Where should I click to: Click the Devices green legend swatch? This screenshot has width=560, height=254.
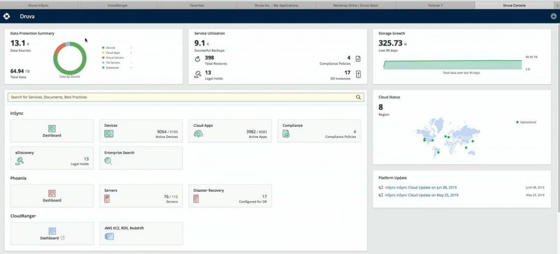click(x=103, y=48)
